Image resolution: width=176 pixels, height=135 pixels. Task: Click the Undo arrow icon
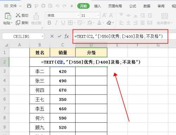click(x=57, y=6)
